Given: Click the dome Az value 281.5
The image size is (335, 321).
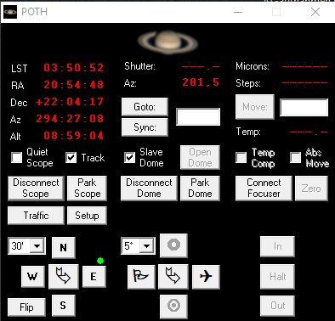Looking at the screenshot, I should pos(201,82).
